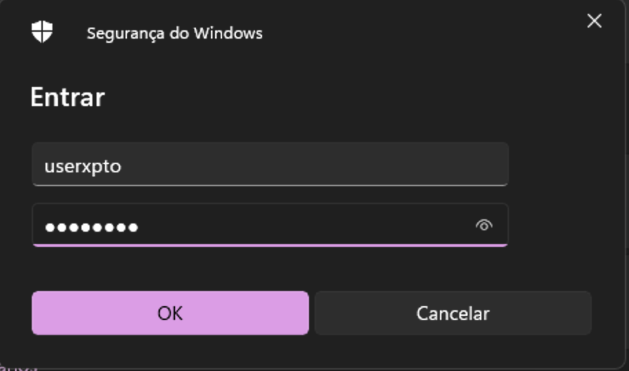629x371 pixels.
Task: Click the purple underline of the password field
Action: pyautogui.click(x=270, y=245)
